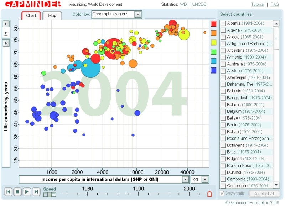Screen dimensions: 285x206
Task: Select Armenia (1990-2004) in country list
Action: click(x=247, y=57)
